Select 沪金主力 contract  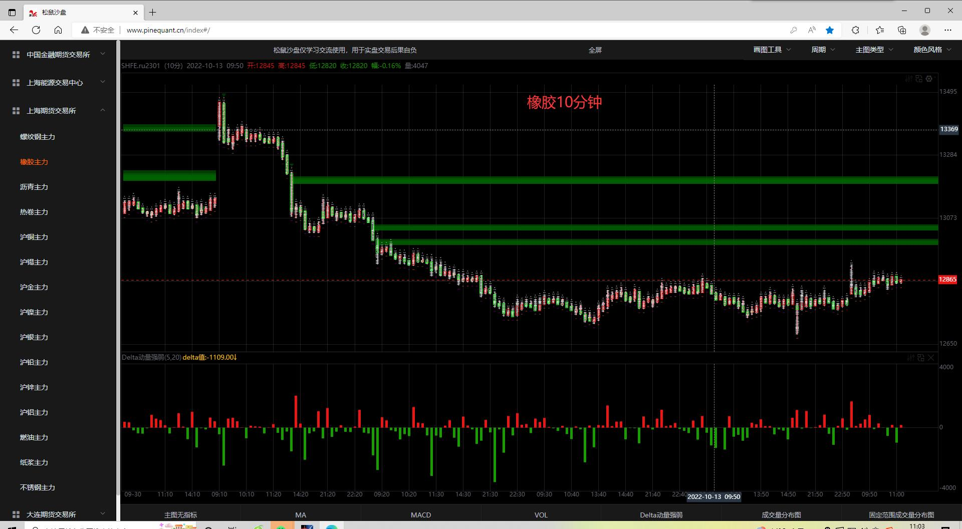pos(34,287)
